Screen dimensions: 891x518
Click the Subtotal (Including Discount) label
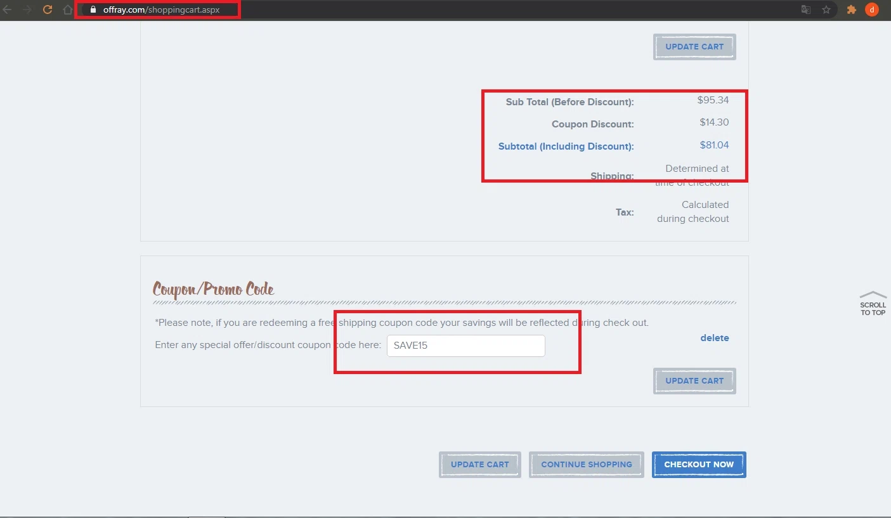566,146
